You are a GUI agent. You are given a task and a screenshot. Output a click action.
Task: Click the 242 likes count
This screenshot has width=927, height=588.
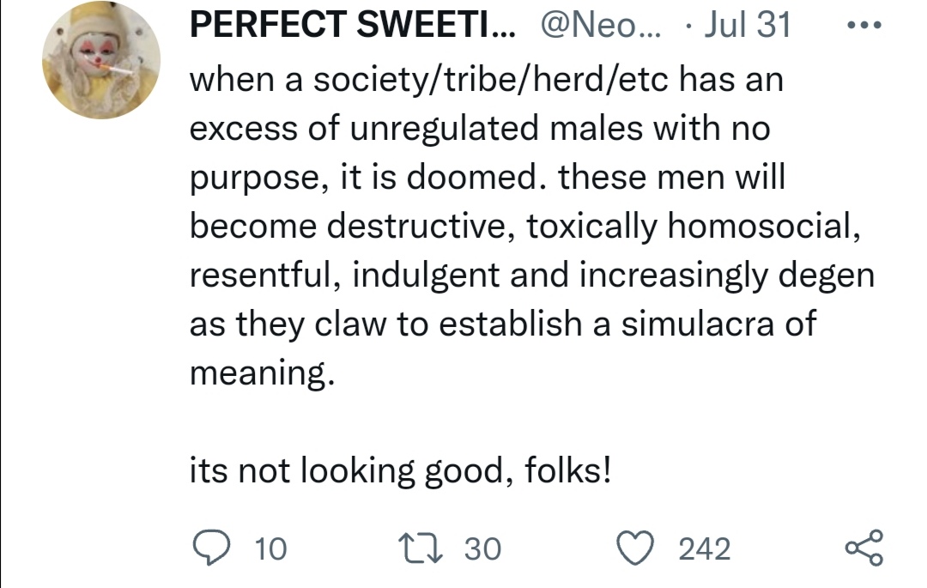(x=705, y=549)
